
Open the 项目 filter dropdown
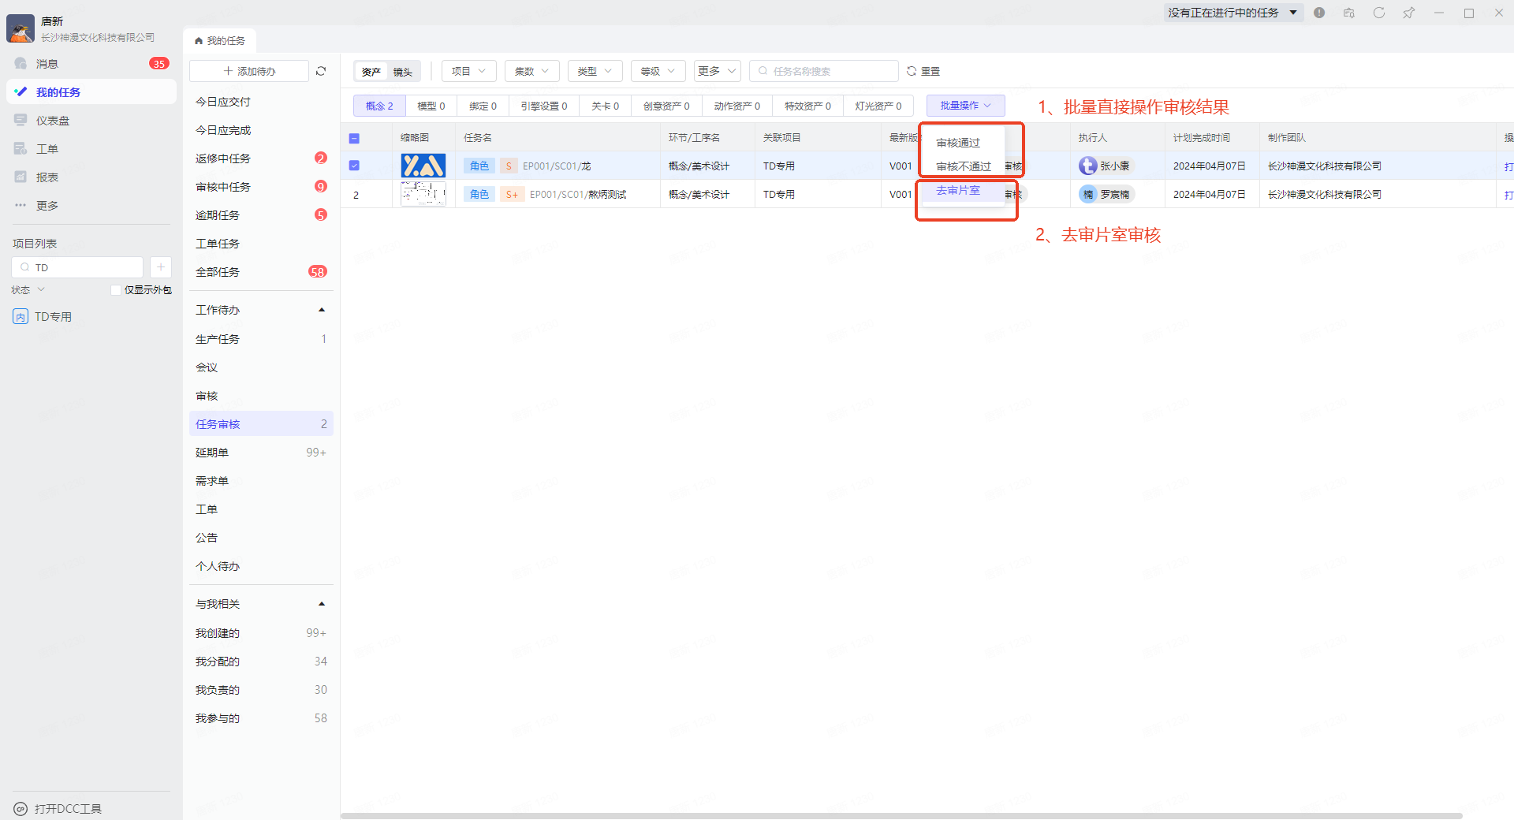coord(468,71)
